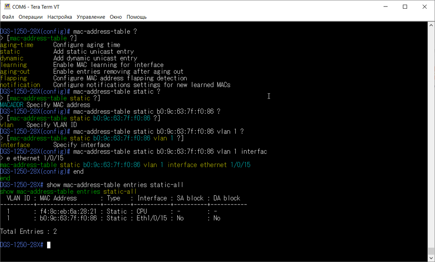435x262 pixels.
Task: Click 'Add dynamic unicast entry' description
Action: click(x=95, y=58)
